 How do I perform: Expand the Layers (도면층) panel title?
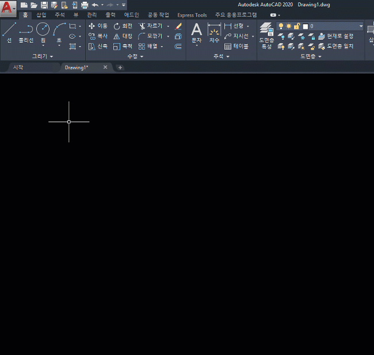coord(311,56)
